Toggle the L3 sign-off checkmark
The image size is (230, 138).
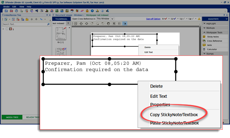[184, 19]
